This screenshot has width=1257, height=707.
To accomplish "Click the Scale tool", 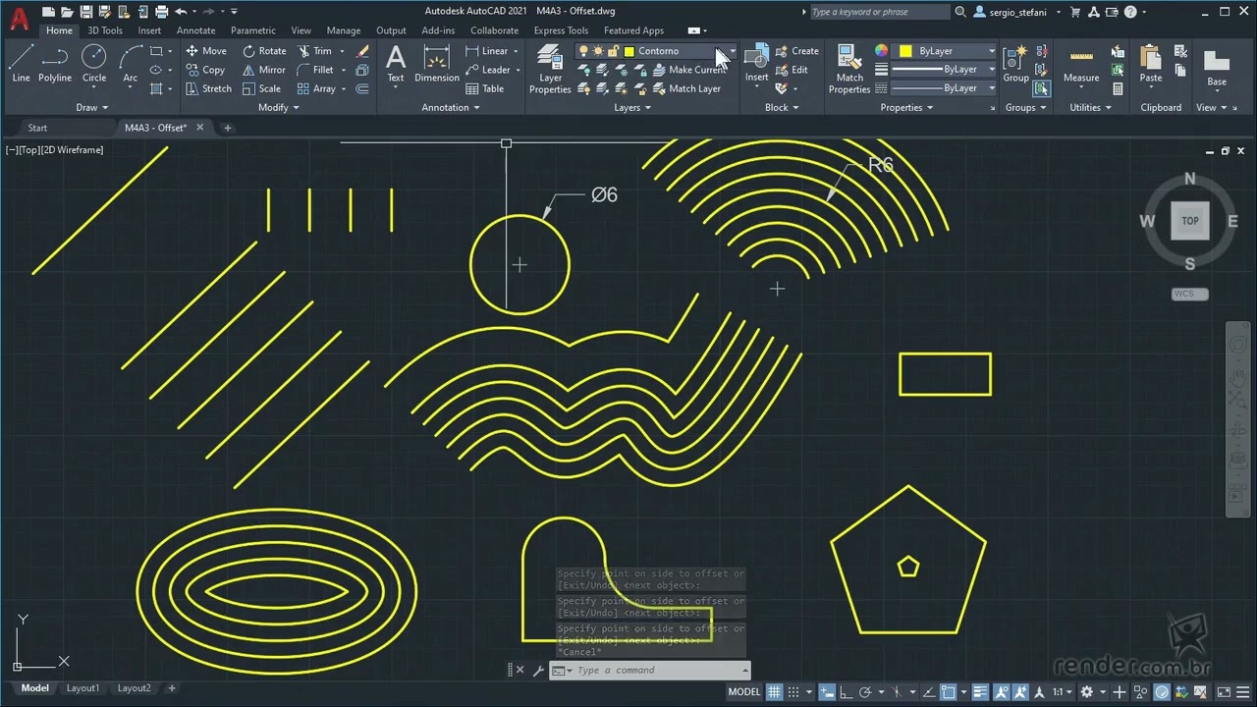I will click(261, 88).
